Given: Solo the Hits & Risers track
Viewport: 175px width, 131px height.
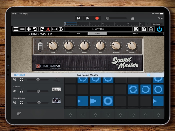Looking at the screenshot, I should 21,103.
